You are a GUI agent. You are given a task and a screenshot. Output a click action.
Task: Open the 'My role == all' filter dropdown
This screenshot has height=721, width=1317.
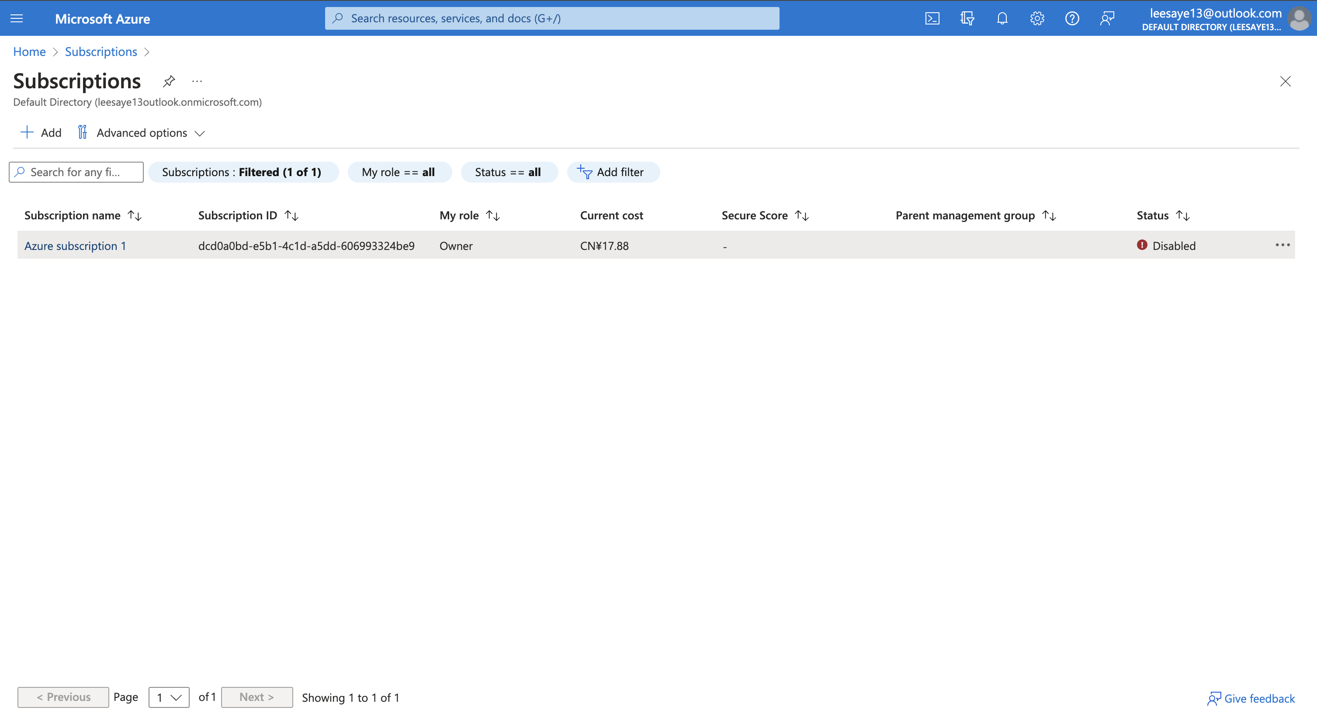click(x=400, y=172)
